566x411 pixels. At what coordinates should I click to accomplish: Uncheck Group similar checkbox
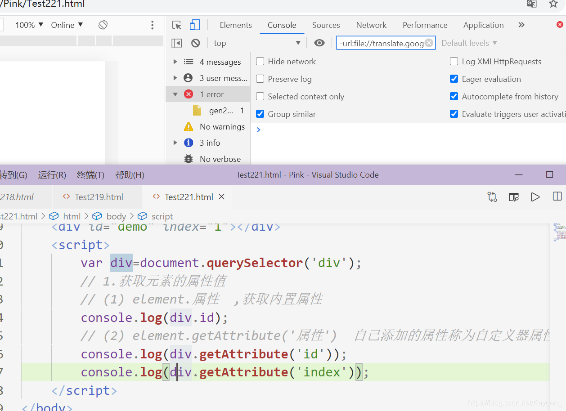260,114
